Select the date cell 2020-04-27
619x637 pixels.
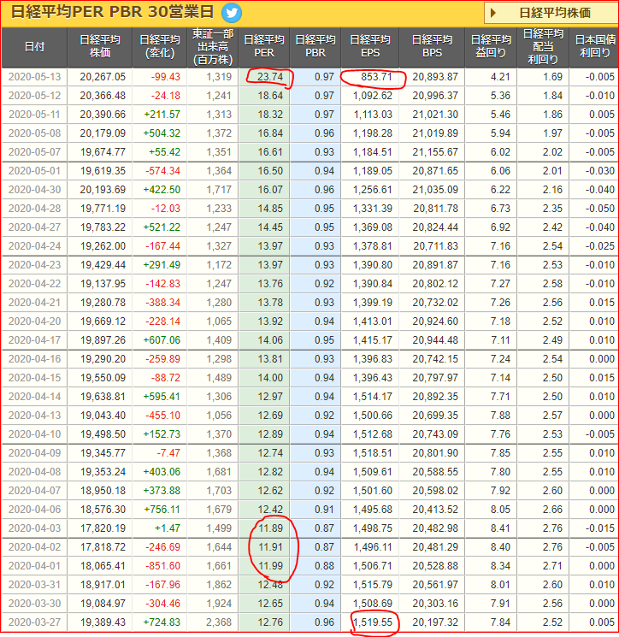tap(34, 227)
